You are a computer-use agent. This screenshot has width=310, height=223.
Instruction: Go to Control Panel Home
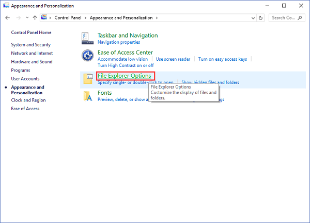[x=32, y=32]
